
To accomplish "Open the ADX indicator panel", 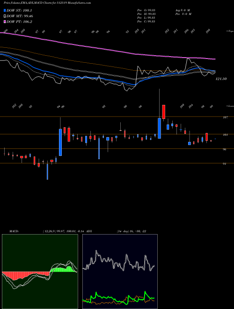I will click(x=120, y=272).
